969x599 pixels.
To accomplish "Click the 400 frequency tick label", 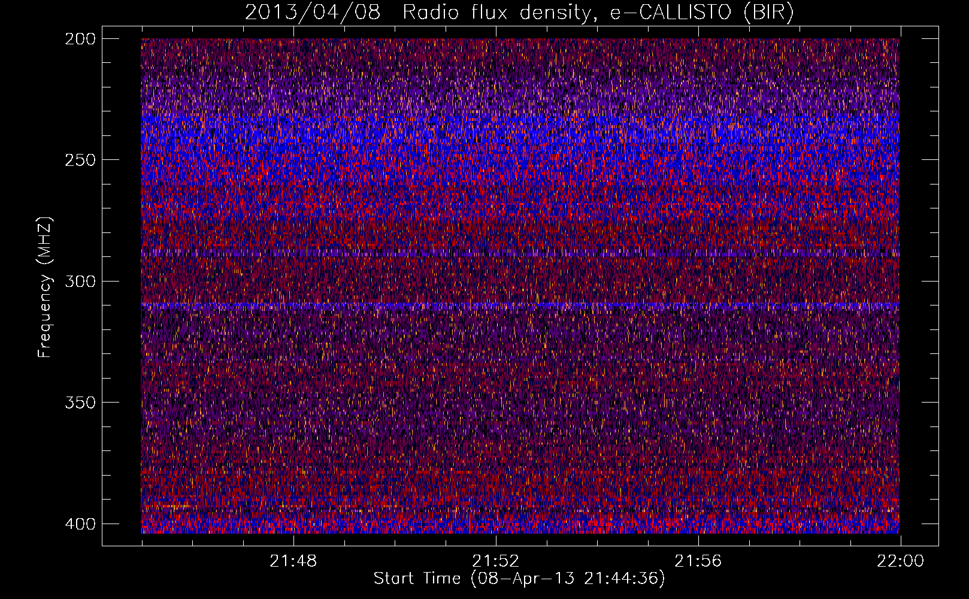I will [x=80, y=524].
